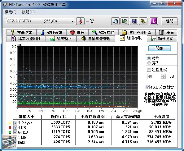Click the 1415 IOPS value
This screenshot has height=151, width=184.
coord(60,131)
